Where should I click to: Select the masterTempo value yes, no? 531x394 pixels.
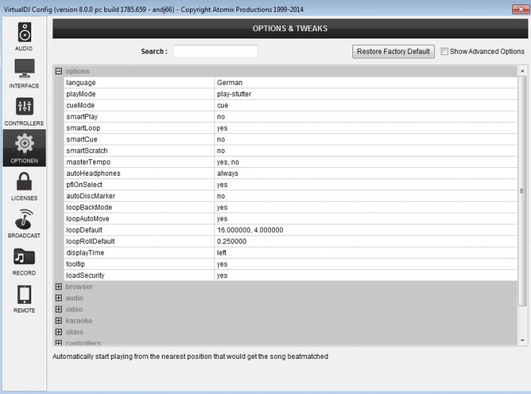pyautogui.click(x=228, y=162)
